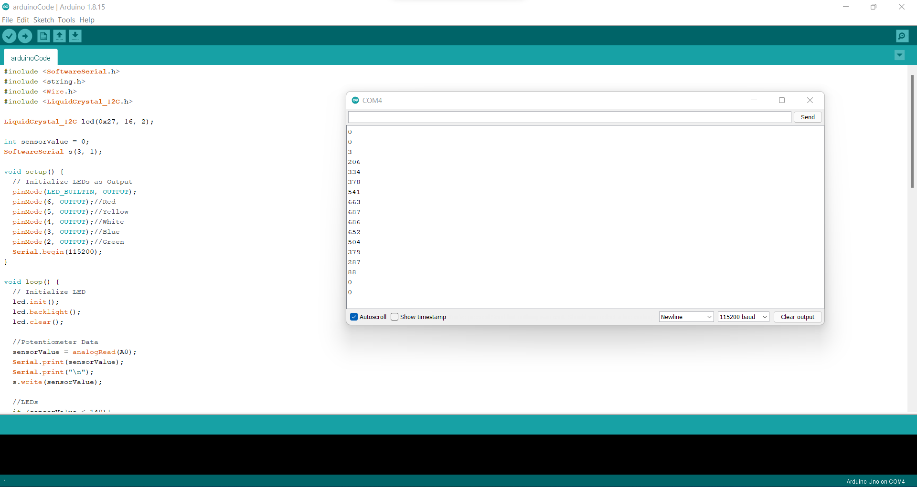Click the LiquidCrystal_I2C lcd declaration line
The image size is (917, 487).
[x=79, y=122]
